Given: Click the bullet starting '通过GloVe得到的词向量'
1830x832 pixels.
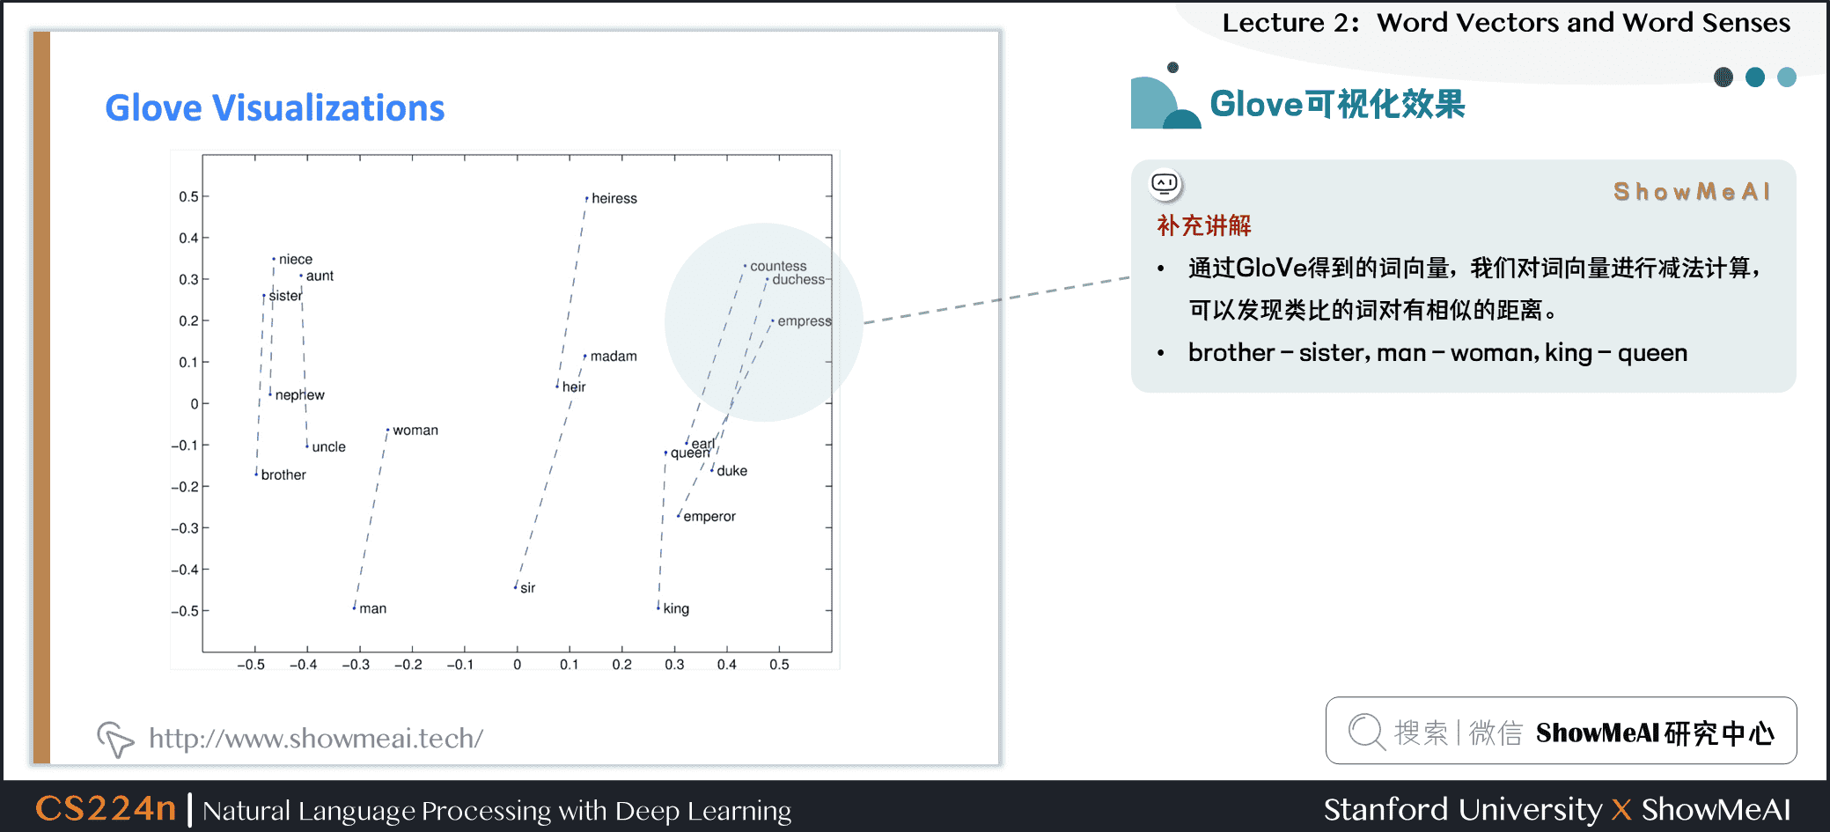Looking at the screenshot, I should pos(1474,289).
